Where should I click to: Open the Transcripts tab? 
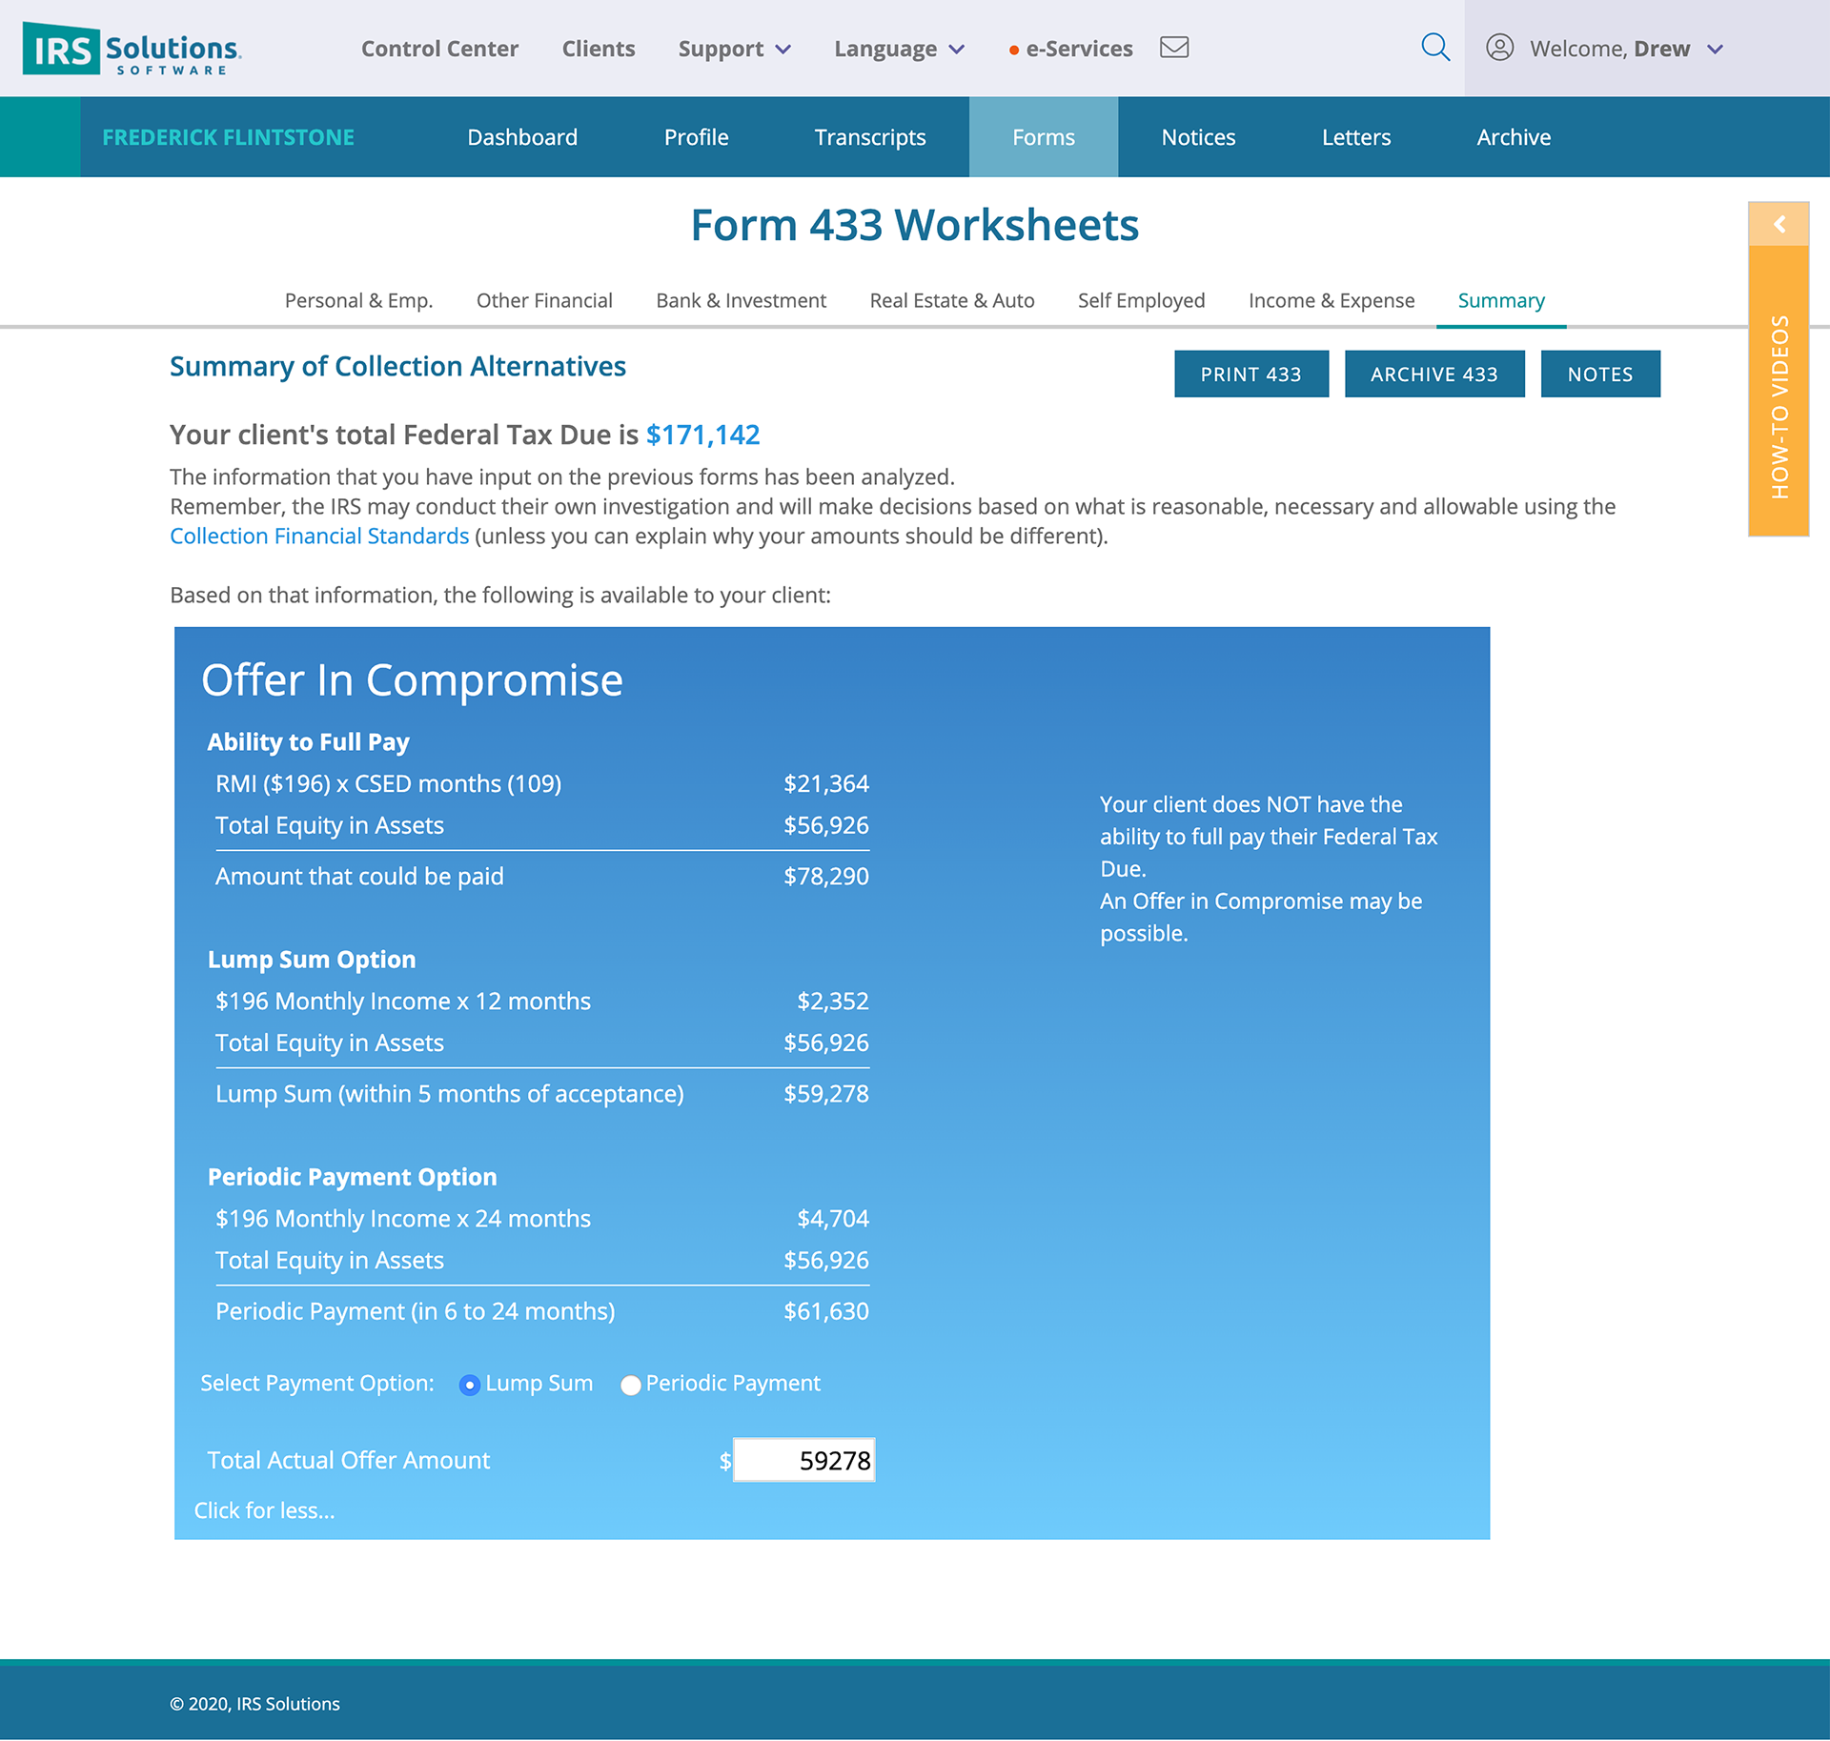[869, 137]
